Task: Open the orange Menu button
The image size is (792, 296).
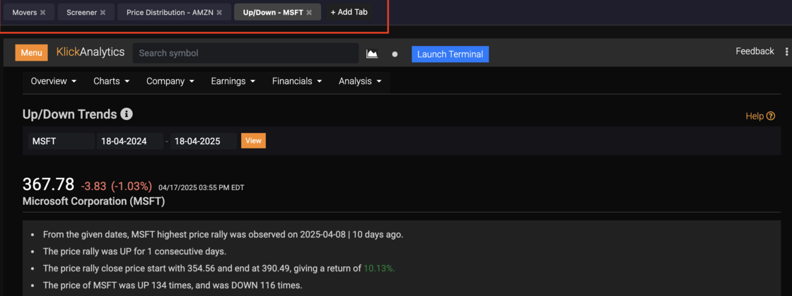Action: (31, 53)
